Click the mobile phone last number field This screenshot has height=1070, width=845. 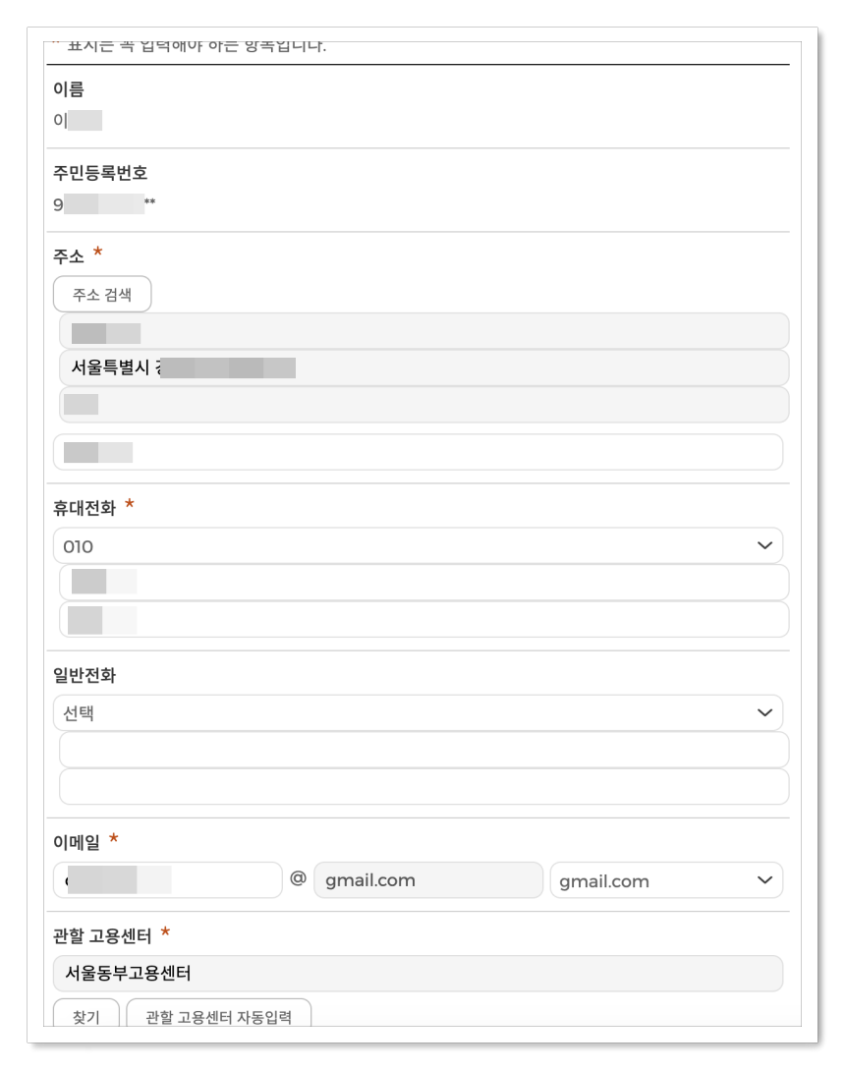[x=422, y=619]
